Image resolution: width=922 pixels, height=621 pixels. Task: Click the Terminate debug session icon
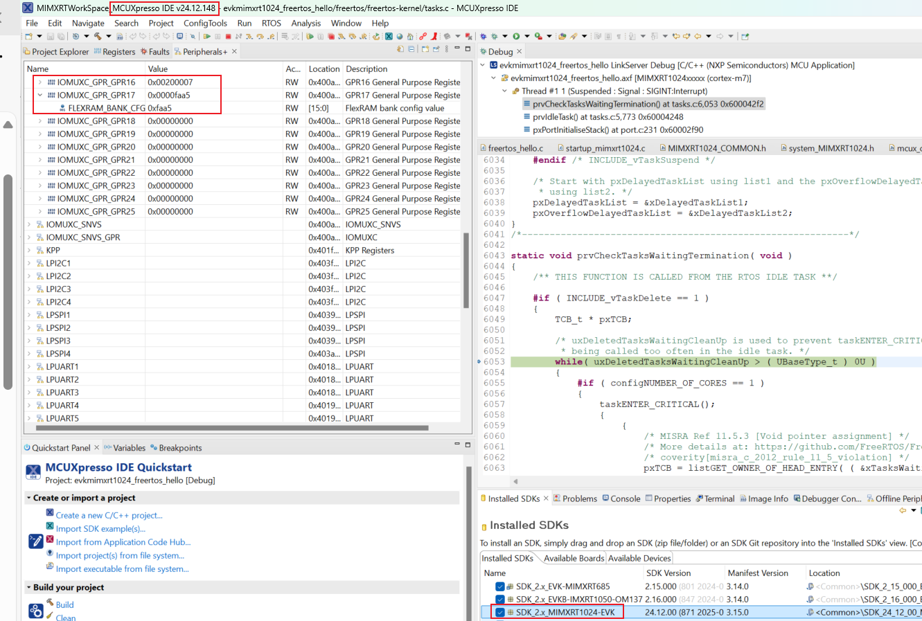pyautogui.click(x=229, y=35)
